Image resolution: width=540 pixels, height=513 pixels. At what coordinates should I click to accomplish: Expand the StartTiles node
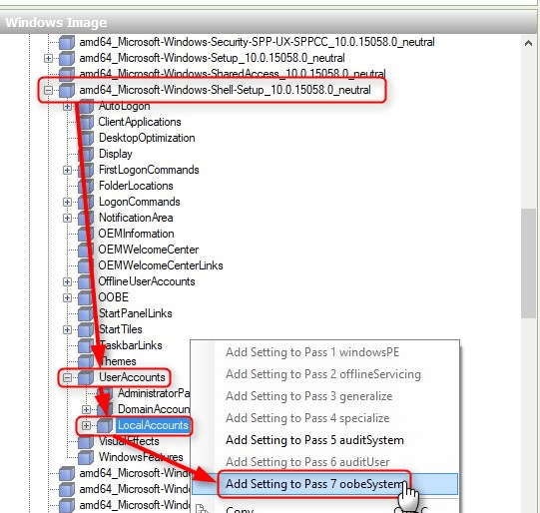click(x=68, y=329)
